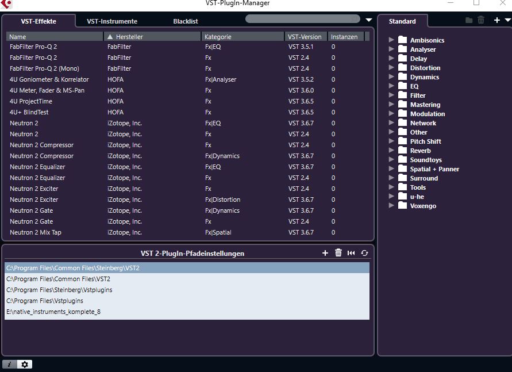Screen dimensions: 512x372
Task: Add a new VST 2 plug-in path
Action: [325, 253]
